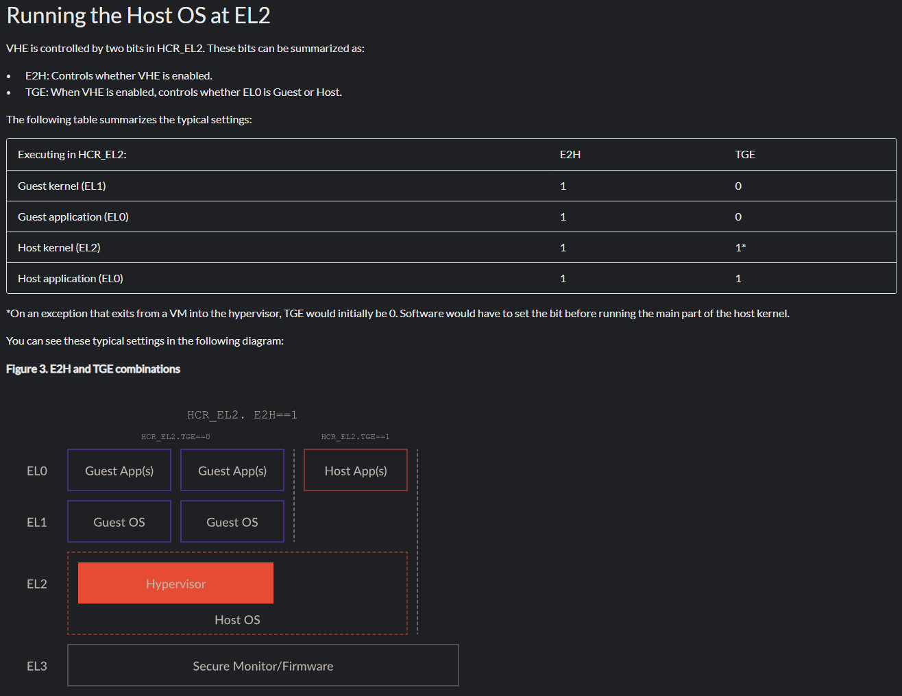Select the "Host kernel (EL2)" row label
The width and height of the screenshot is (902, 696).
(x=59, y=248)
